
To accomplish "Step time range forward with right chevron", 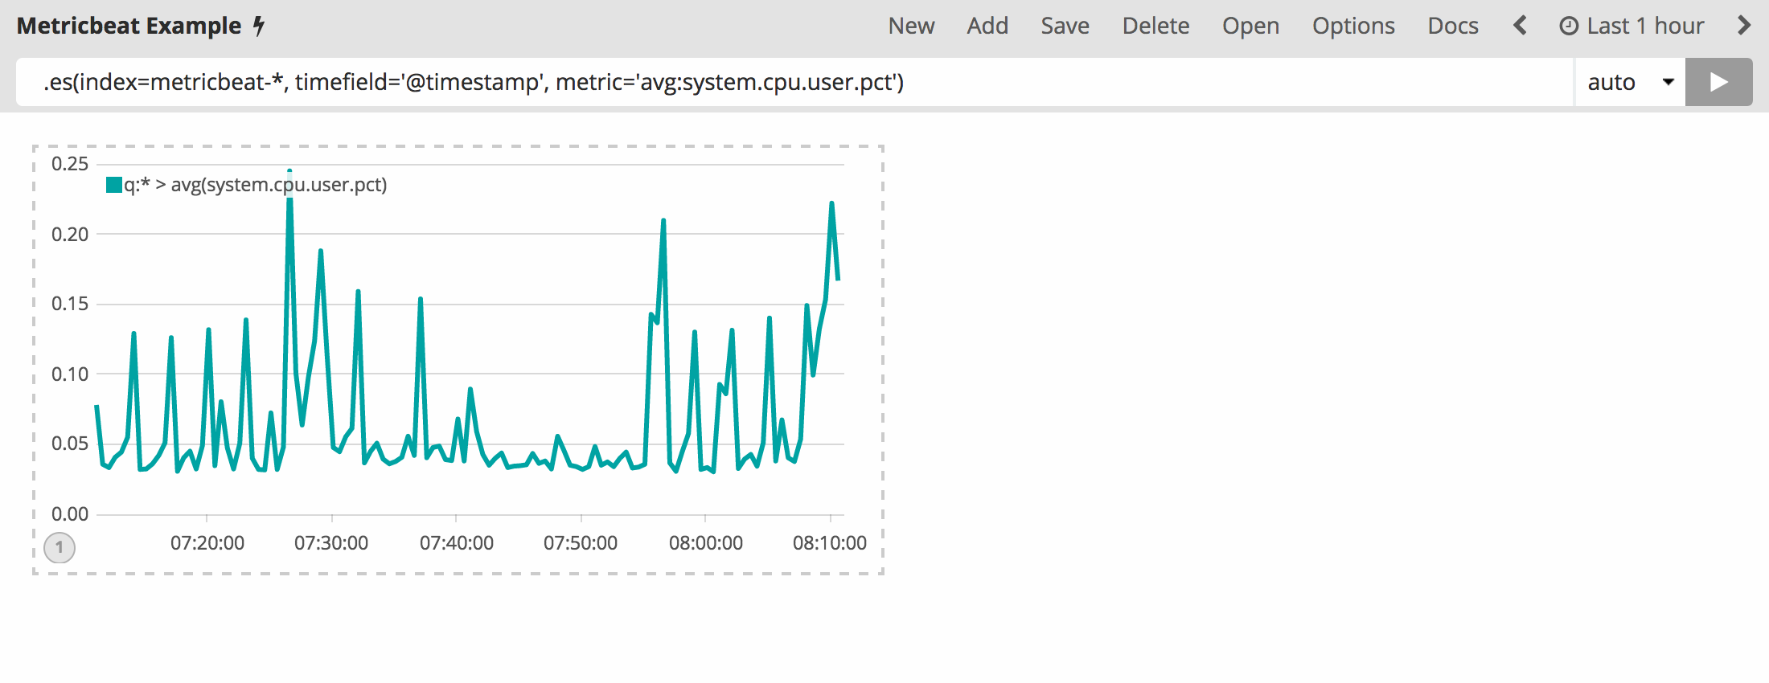I will 1743,26.
